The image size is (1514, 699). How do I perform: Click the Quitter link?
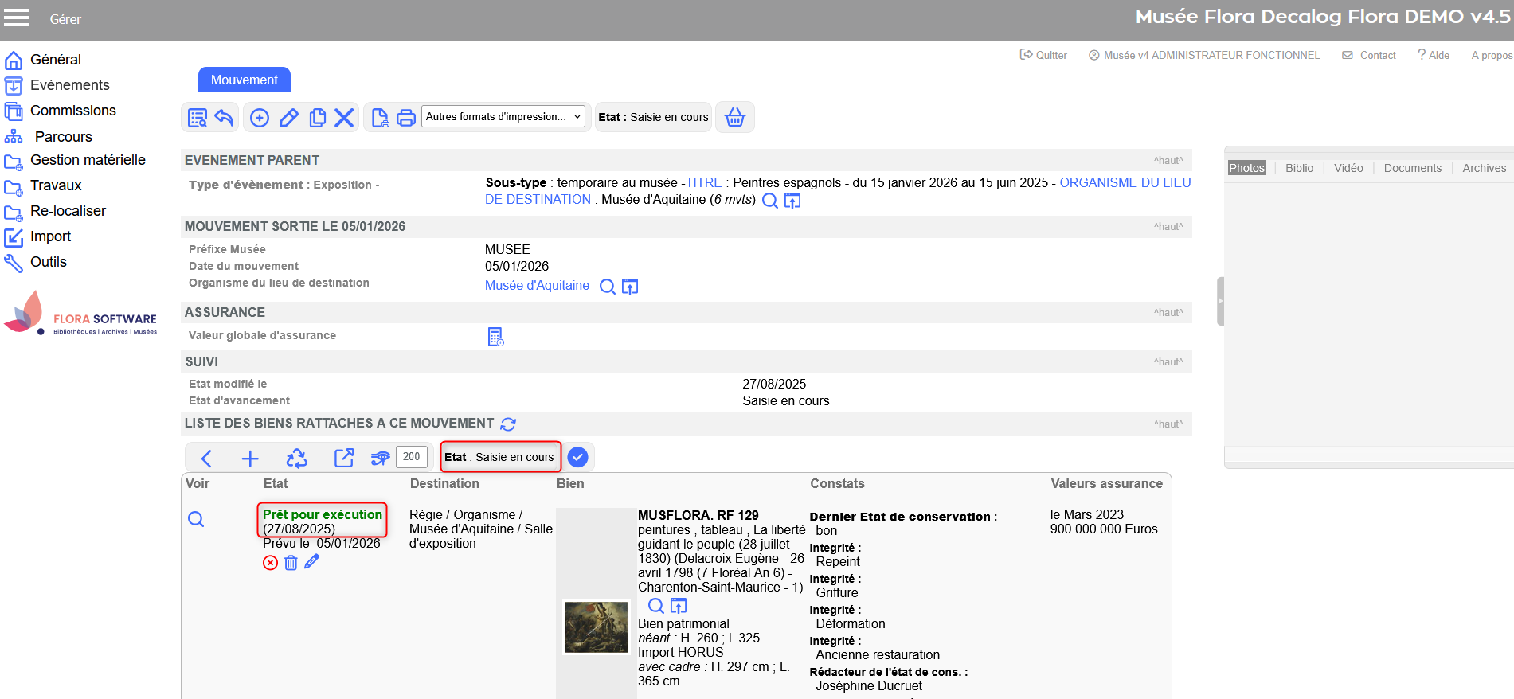click(x=1043, y=55)
